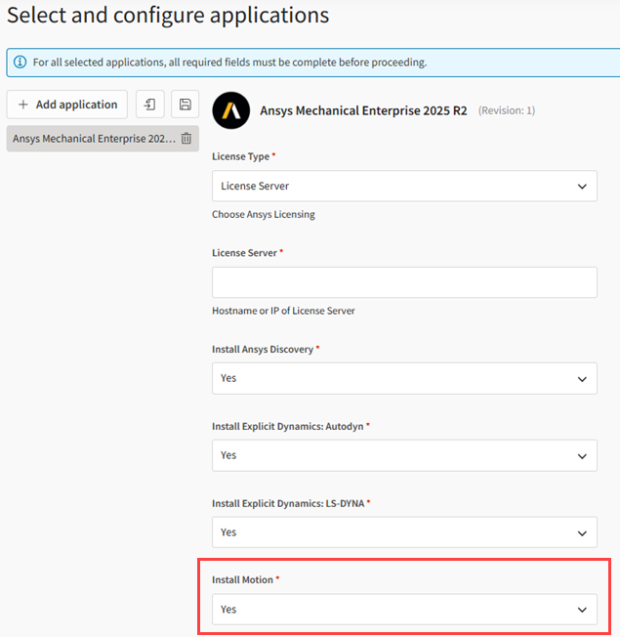
Task: Select the Install Motion Yes combo box
Action: 404,610
